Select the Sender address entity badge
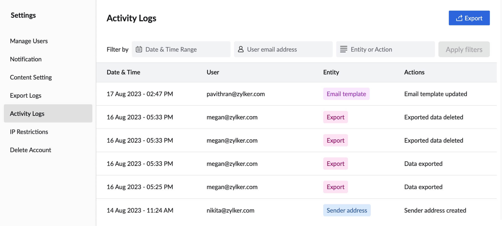Screen dimensions: 502x226 (347, 210)
